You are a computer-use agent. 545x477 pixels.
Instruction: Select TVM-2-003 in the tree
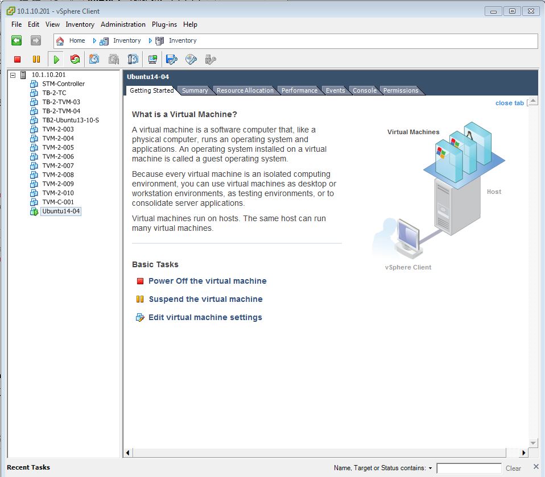pyautogui.click(x=58, y=129)
